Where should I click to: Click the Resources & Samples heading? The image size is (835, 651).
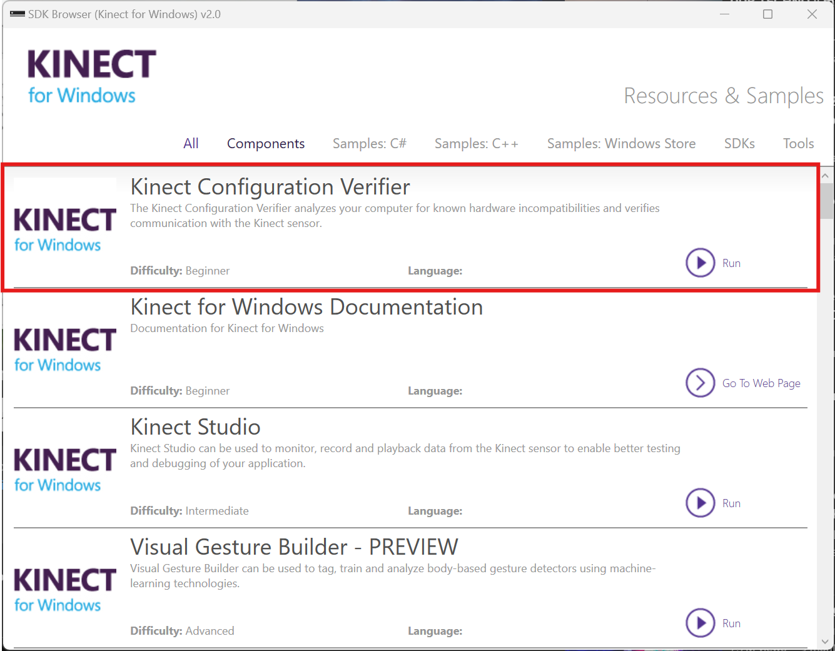tap(724, 96)
